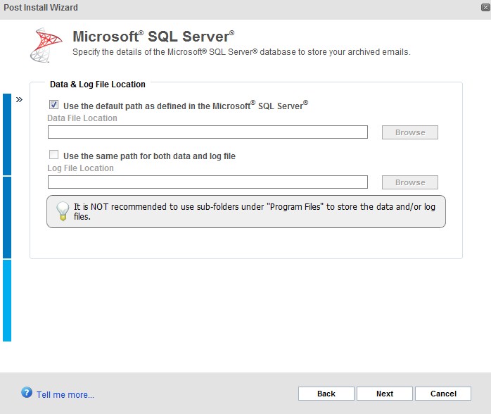Click the Microsoft SQL Server logo icon
491x414 pixels.
pos(46,45)
